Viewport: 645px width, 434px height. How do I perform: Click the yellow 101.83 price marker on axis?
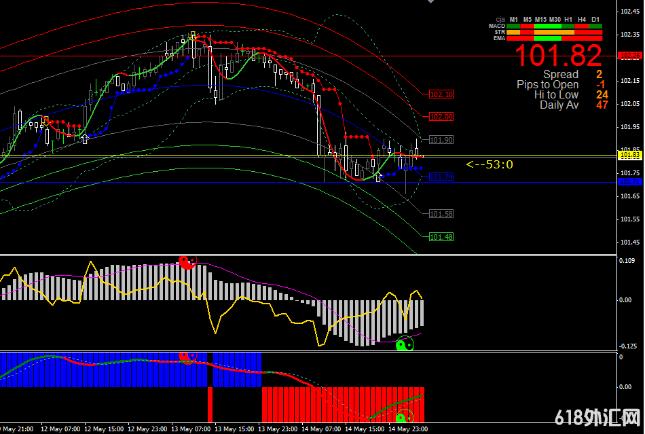coord(629,156)
